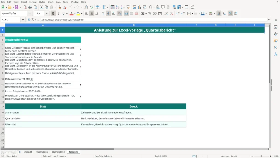Click the Insert Hyperlink globe icon
This screenshot has height=158, width=280.
(158, 7)
